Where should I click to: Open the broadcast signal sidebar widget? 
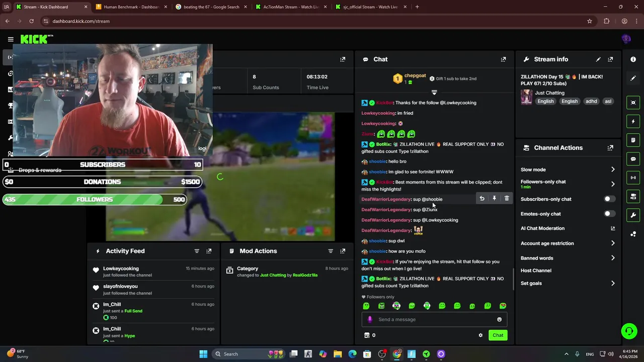click(x=633, y=177)
